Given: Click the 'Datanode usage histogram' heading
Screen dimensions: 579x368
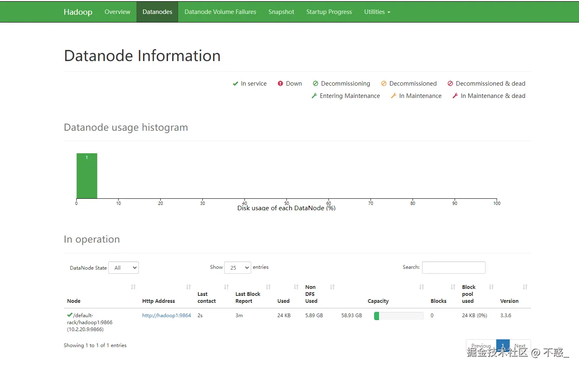Looking at the screenshot, I should pos(126,127).
